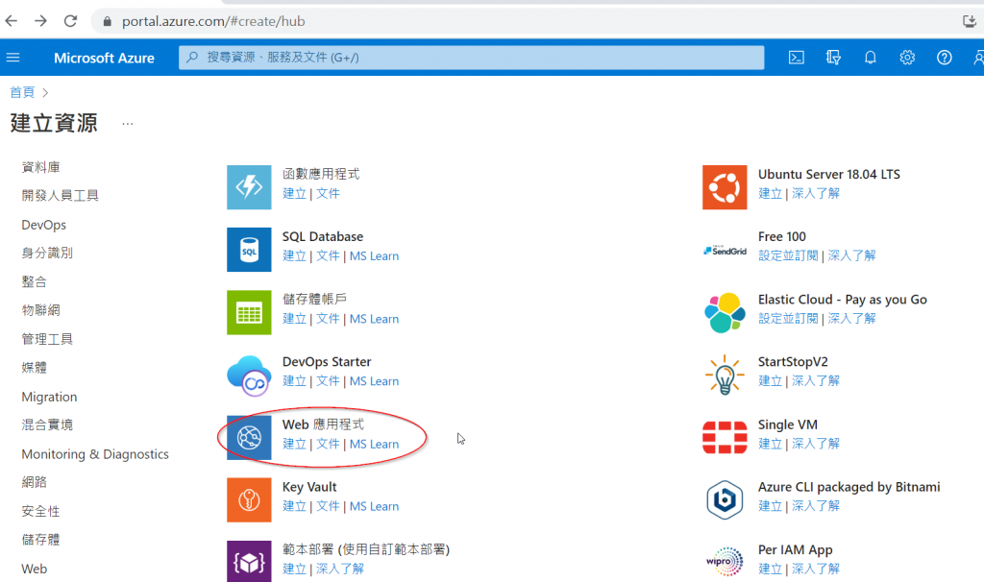Select the 管理工具 category
The width and height of the screenshot is (984, 582).
[47, 339]
